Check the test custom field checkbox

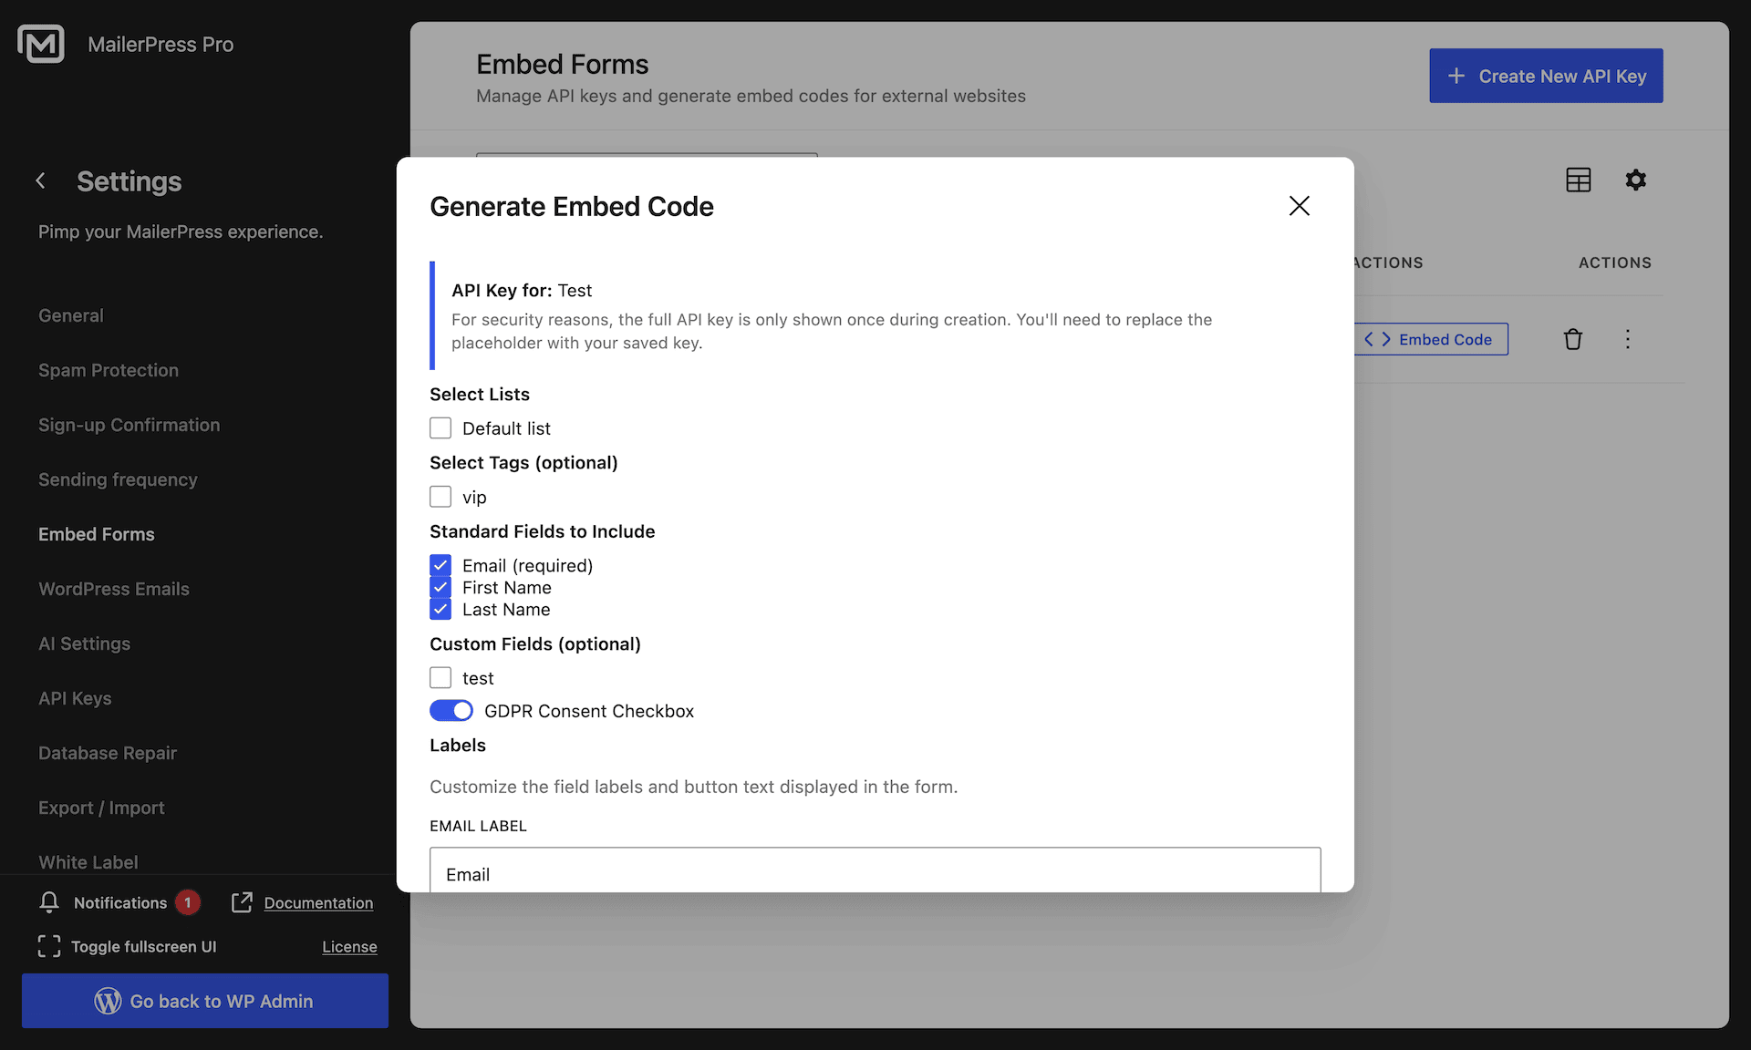(440, 678)
